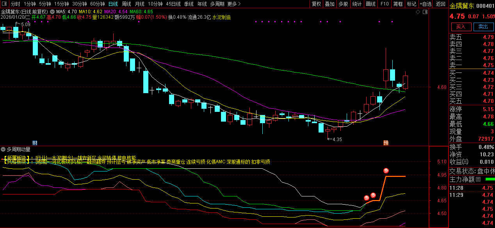
Task: Click the 财 marker on the chart
Action: pyautogui.click(x=35, y=143)
